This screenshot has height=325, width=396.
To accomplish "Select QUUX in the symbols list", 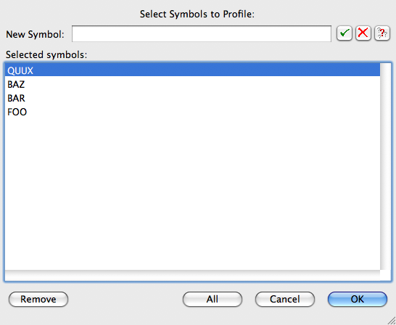I will pyautogui.click(x=192, y=70).
